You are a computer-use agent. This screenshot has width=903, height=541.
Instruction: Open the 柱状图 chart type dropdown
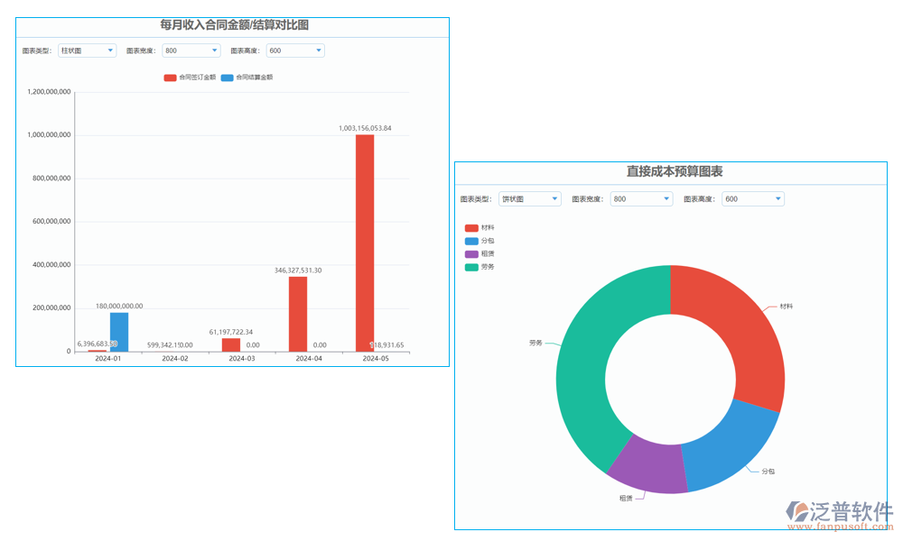pyautogui.click(x=88, y=50)
